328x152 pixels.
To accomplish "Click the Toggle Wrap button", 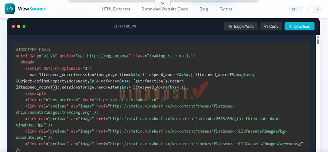I will click(241, 26).
